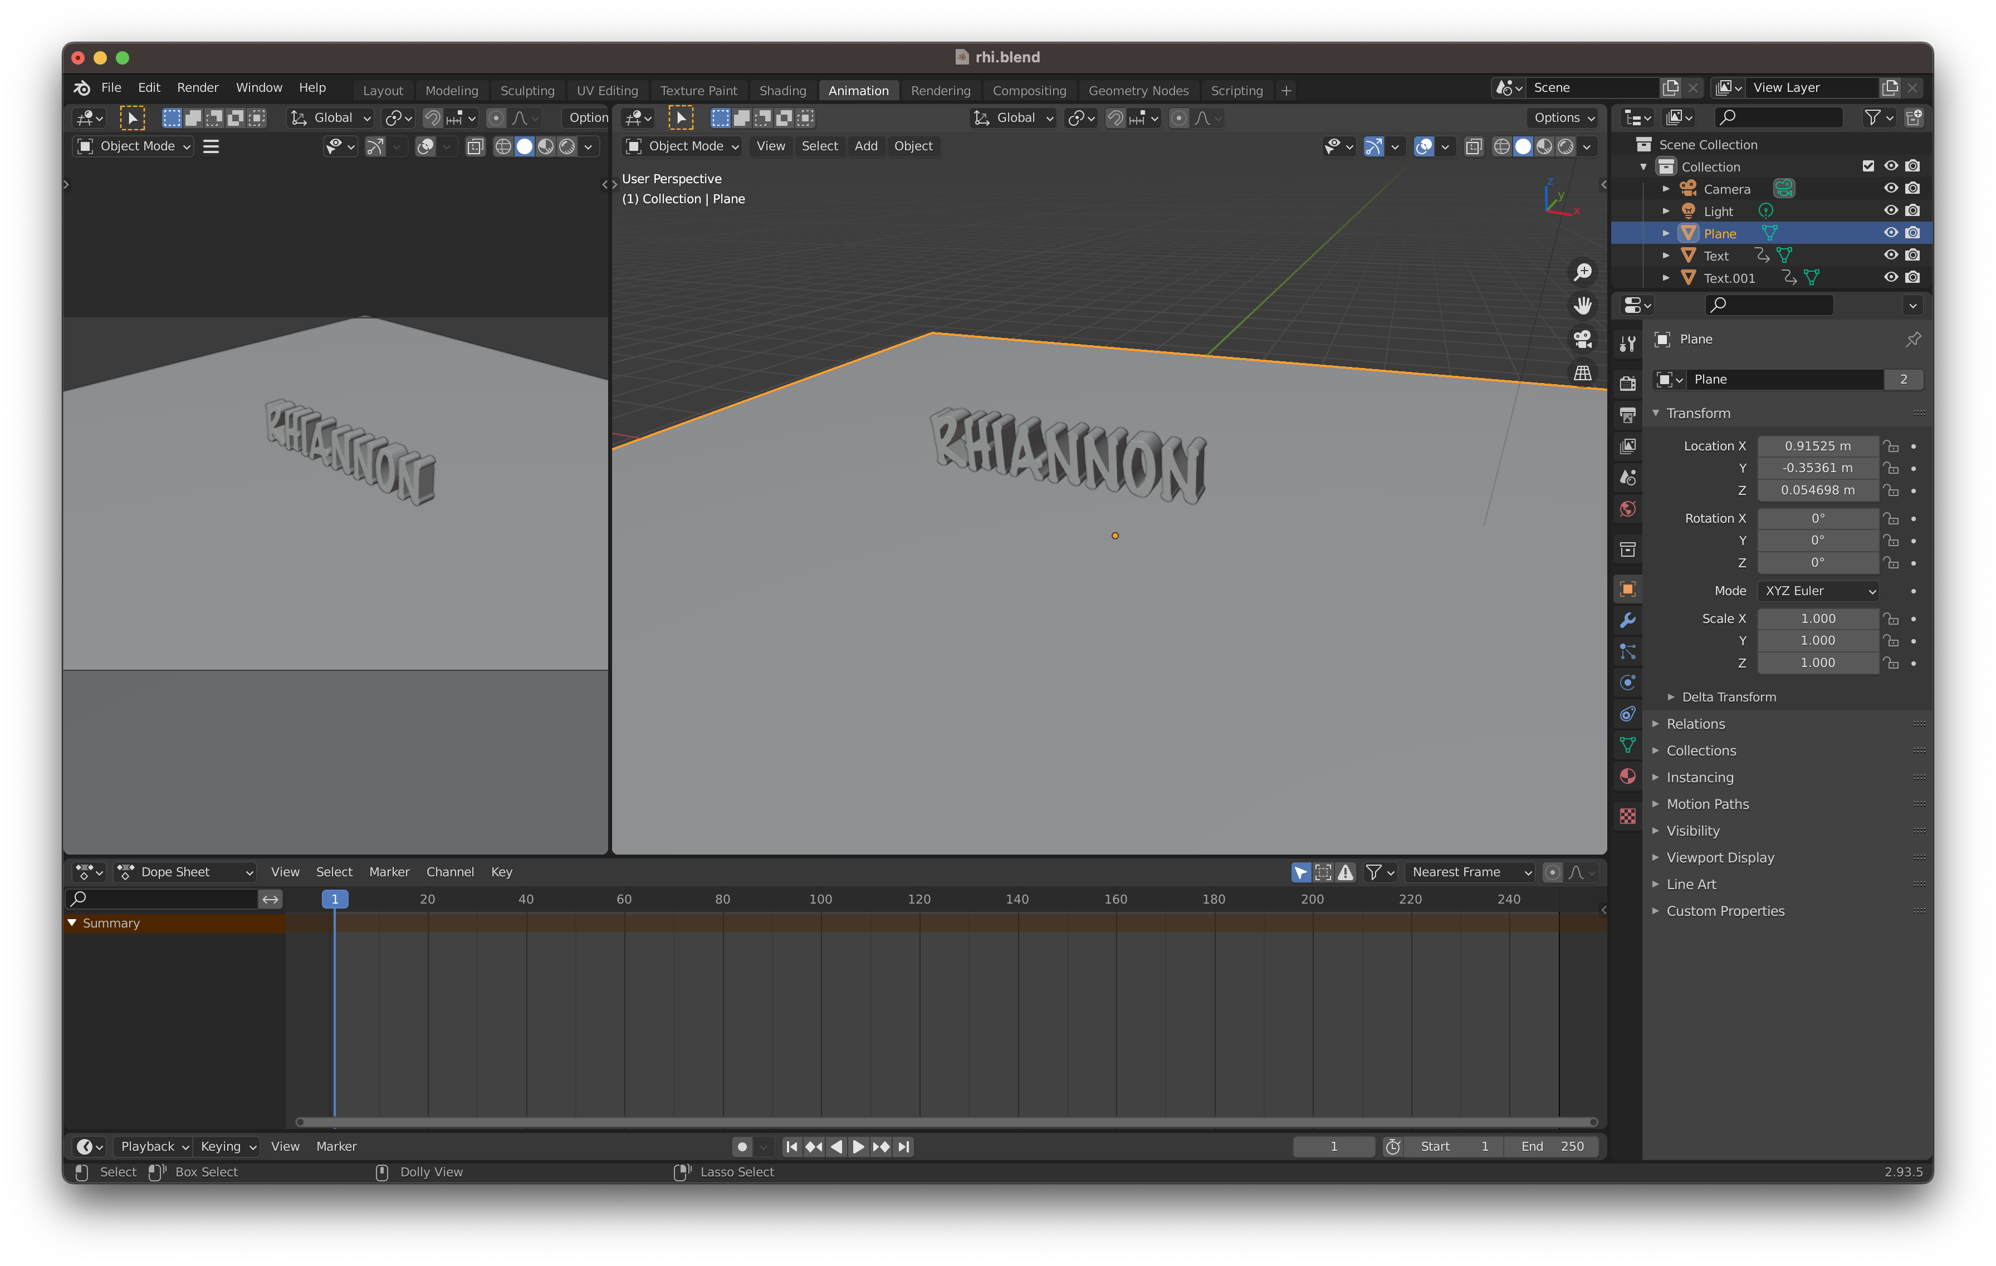Image resolution: width=1996 pixels, height=1266 pixels.
Task: Disable rendering of the Camera object
Action: 1912,189
